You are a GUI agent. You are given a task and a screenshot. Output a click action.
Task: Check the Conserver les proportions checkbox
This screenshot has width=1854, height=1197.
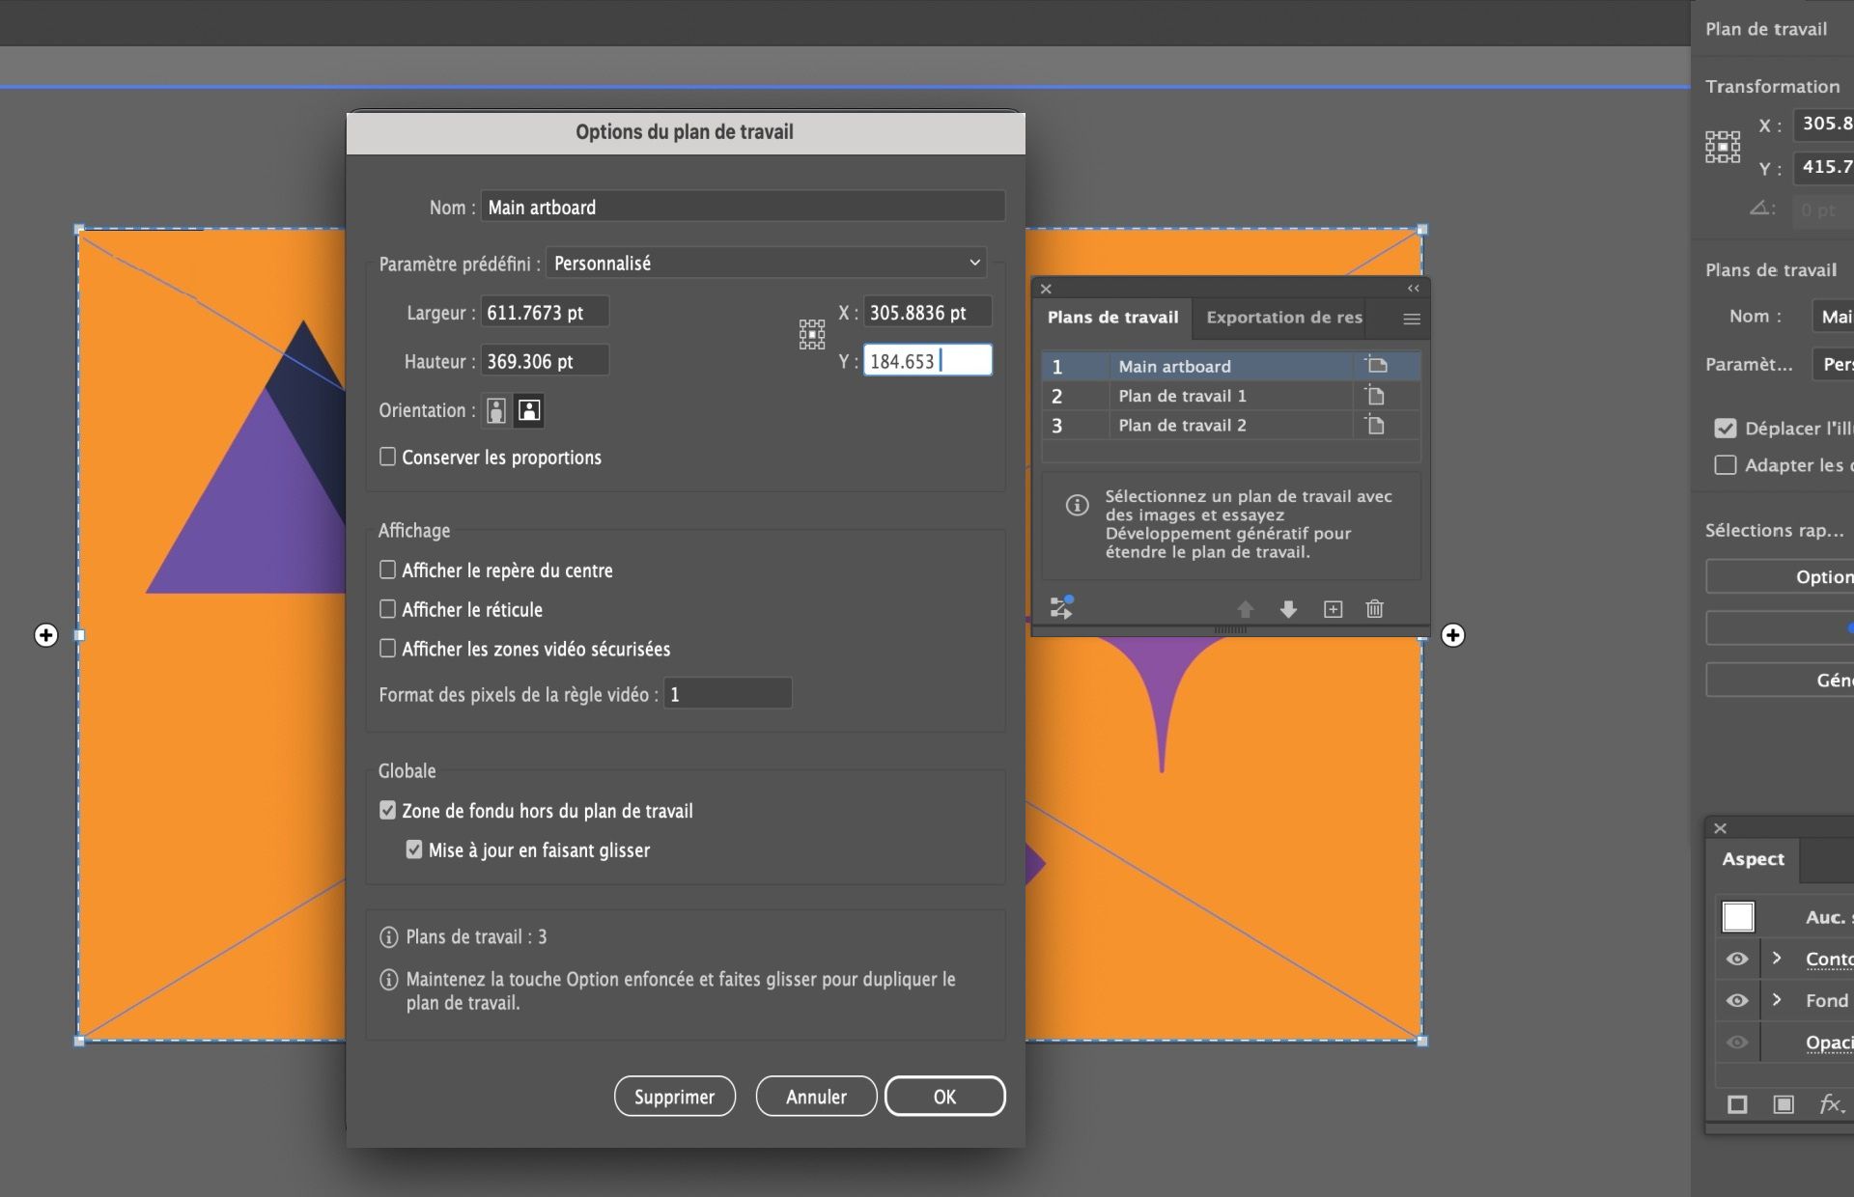click(388, 457)
